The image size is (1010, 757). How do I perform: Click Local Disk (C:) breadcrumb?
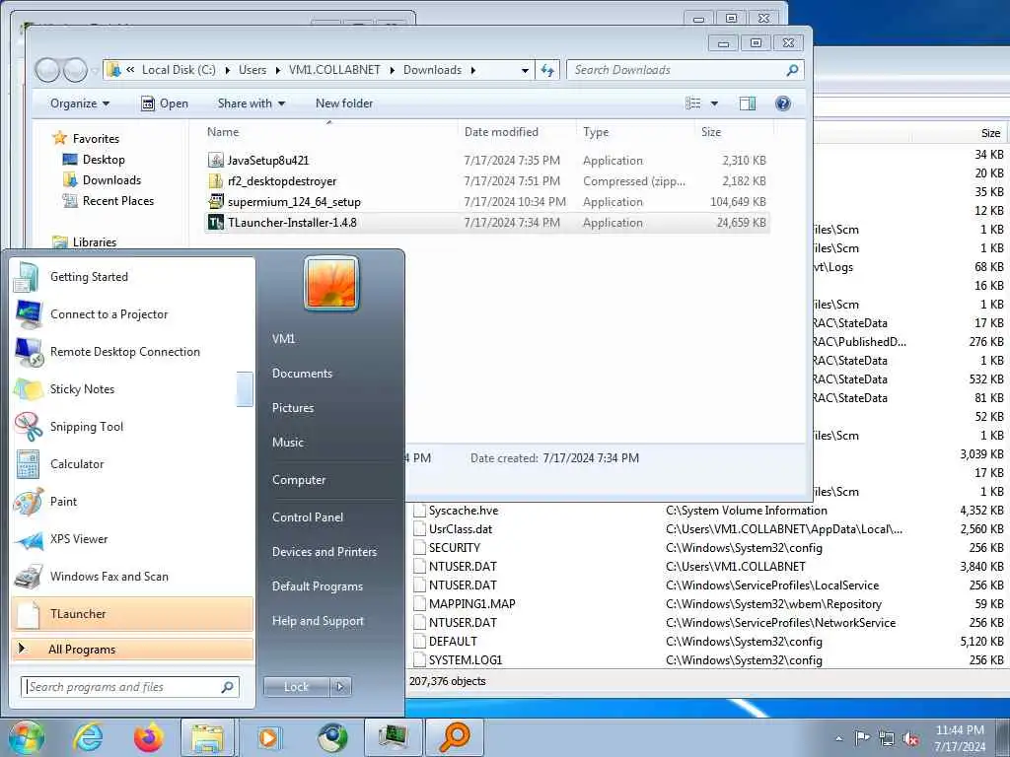pyautogui.click(x=179, y=70)
